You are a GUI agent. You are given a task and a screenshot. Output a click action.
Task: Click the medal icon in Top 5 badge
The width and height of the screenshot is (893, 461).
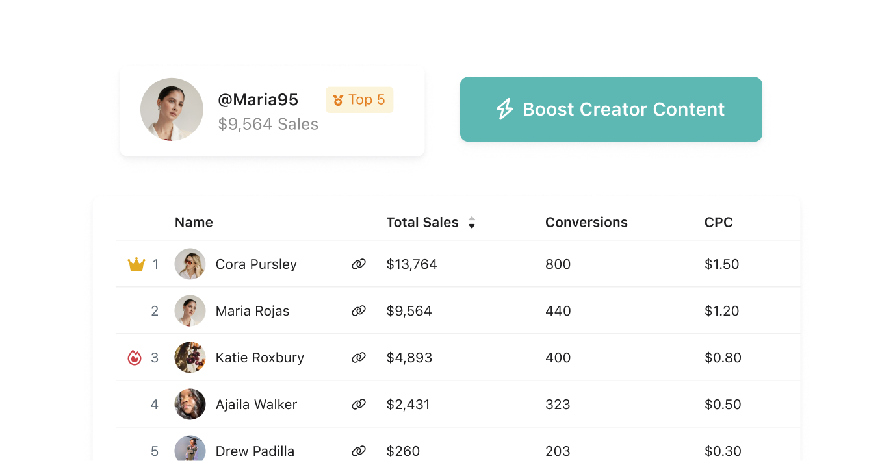coord(338,100)
